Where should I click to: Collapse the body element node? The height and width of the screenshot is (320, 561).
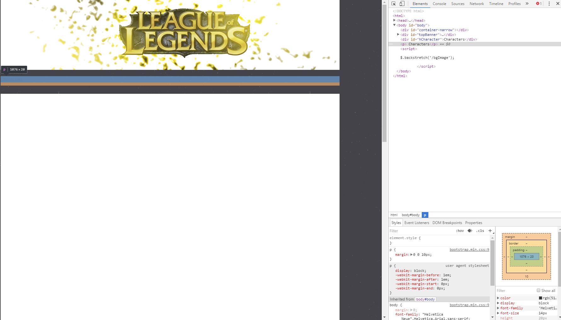[x=394, y=25]
